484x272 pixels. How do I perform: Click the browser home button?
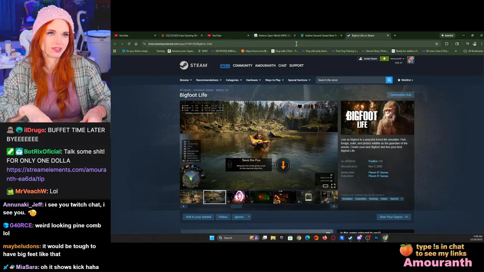click(136, 44)
